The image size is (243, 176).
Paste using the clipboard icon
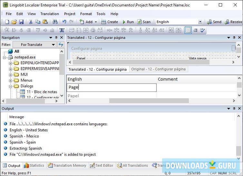tap(45, 22)
